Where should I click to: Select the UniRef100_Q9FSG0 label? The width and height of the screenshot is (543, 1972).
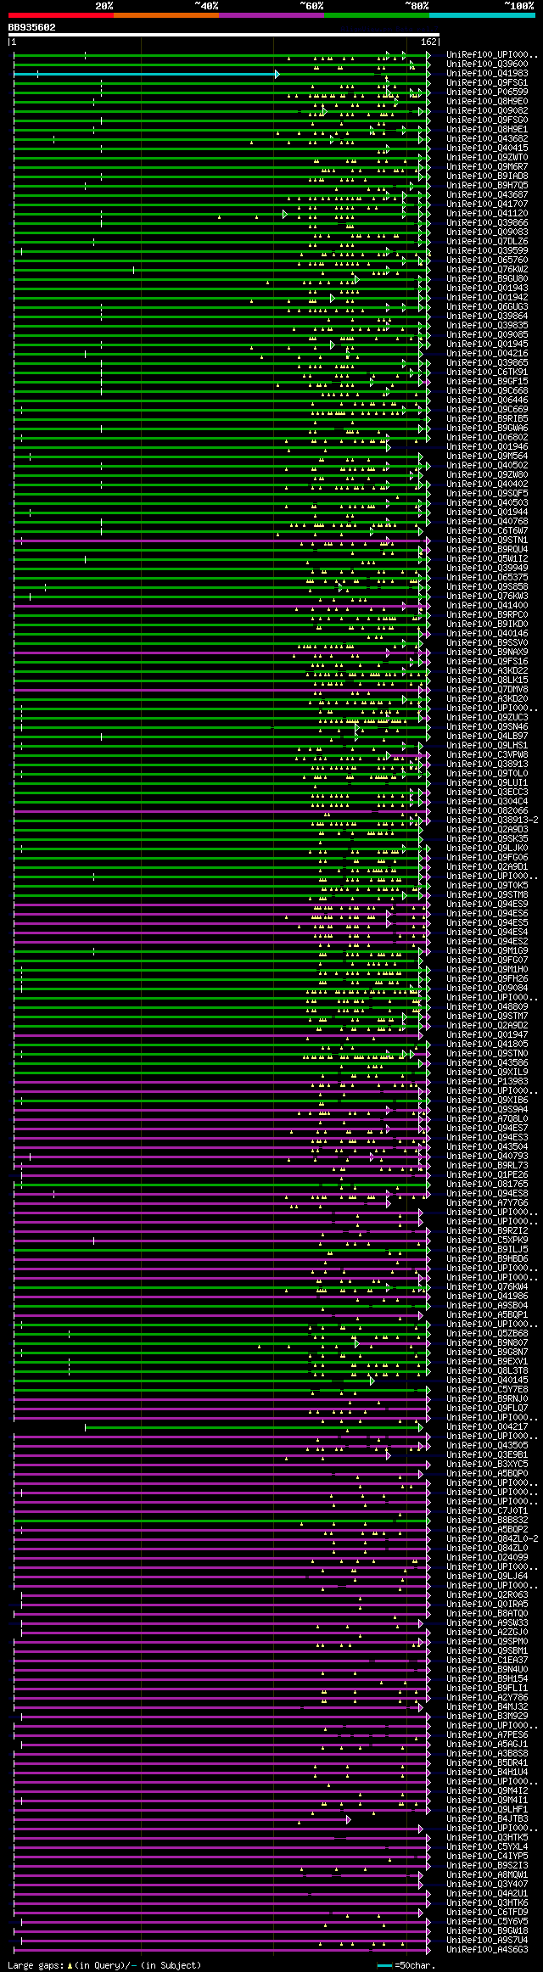487,120
